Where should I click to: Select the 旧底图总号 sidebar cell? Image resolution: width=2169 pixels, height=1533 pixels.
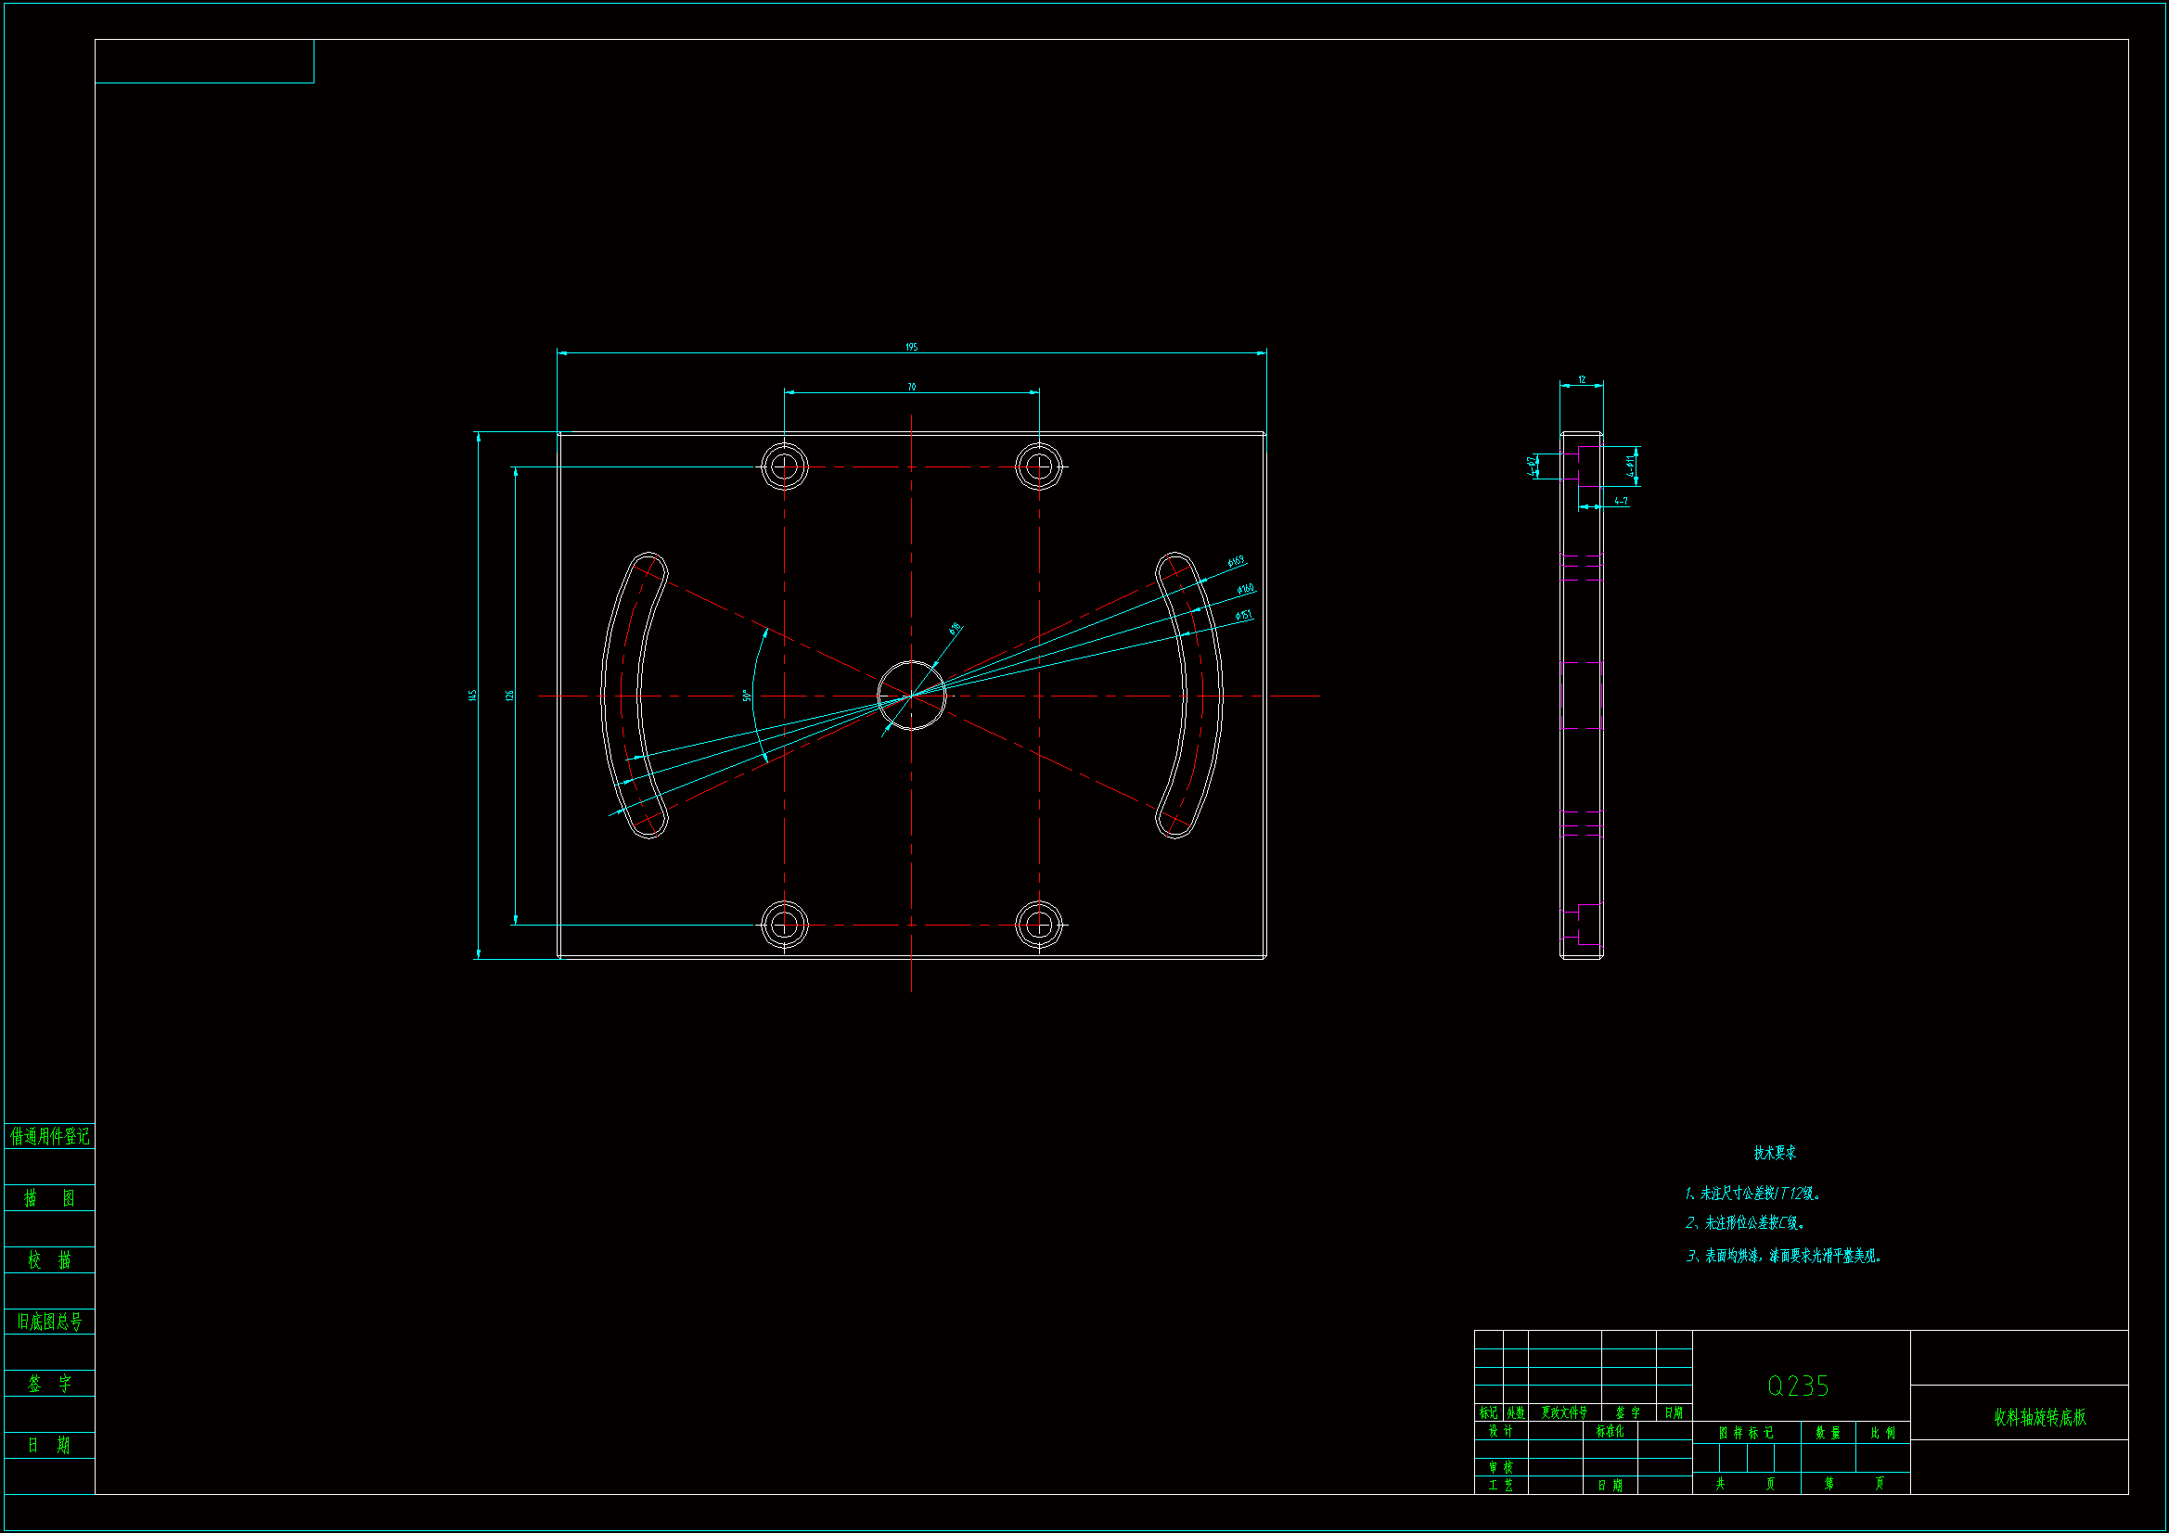click(49, 1322)
